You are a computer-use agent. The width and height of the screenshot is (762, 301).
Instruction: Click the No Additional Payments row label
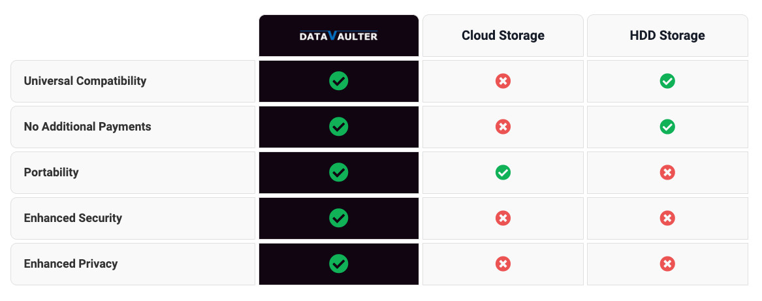tap(87, 127)
